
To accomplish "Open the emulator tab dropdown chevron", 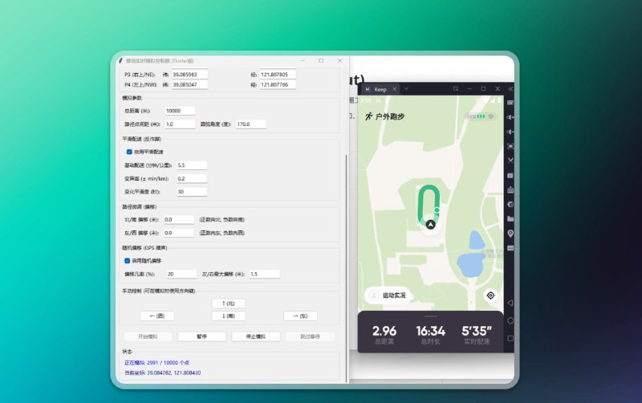I will click(x=406, y=88).
